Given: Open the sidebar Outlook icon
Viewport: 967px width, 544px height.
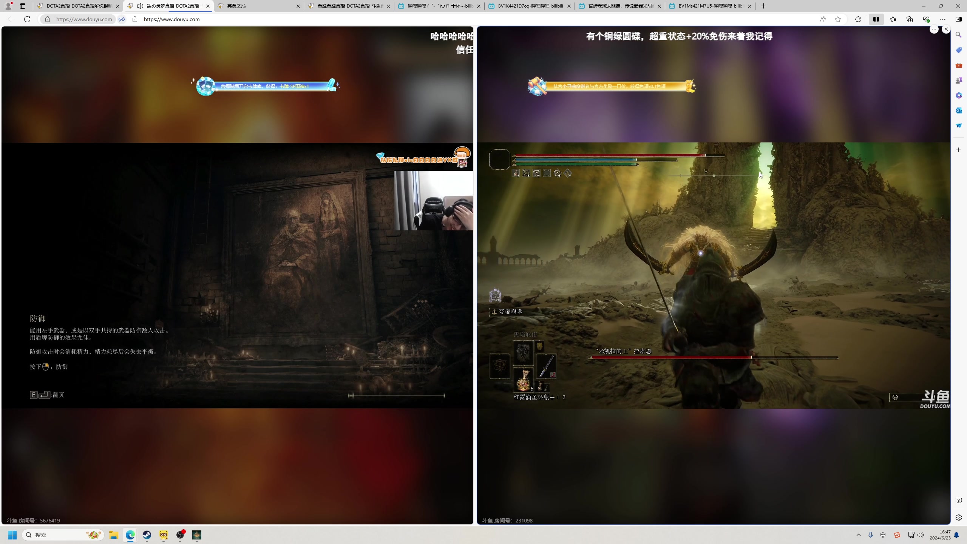Looking at the screenshot, I should [959, 110].
